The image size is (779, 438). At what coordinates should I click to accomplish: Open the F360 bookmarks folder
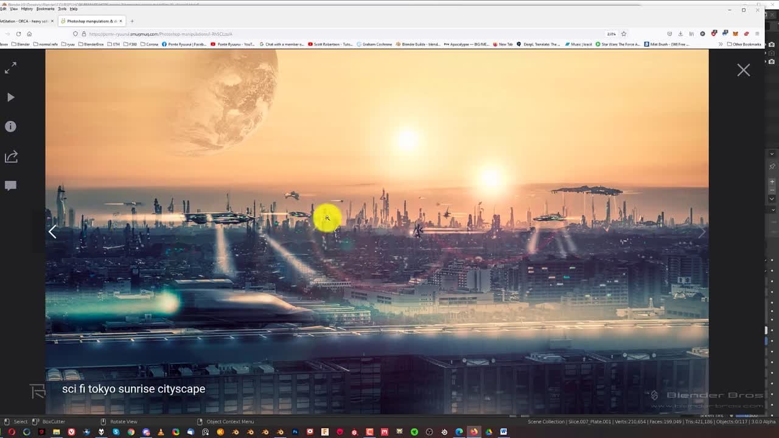[x=130, y=44]
